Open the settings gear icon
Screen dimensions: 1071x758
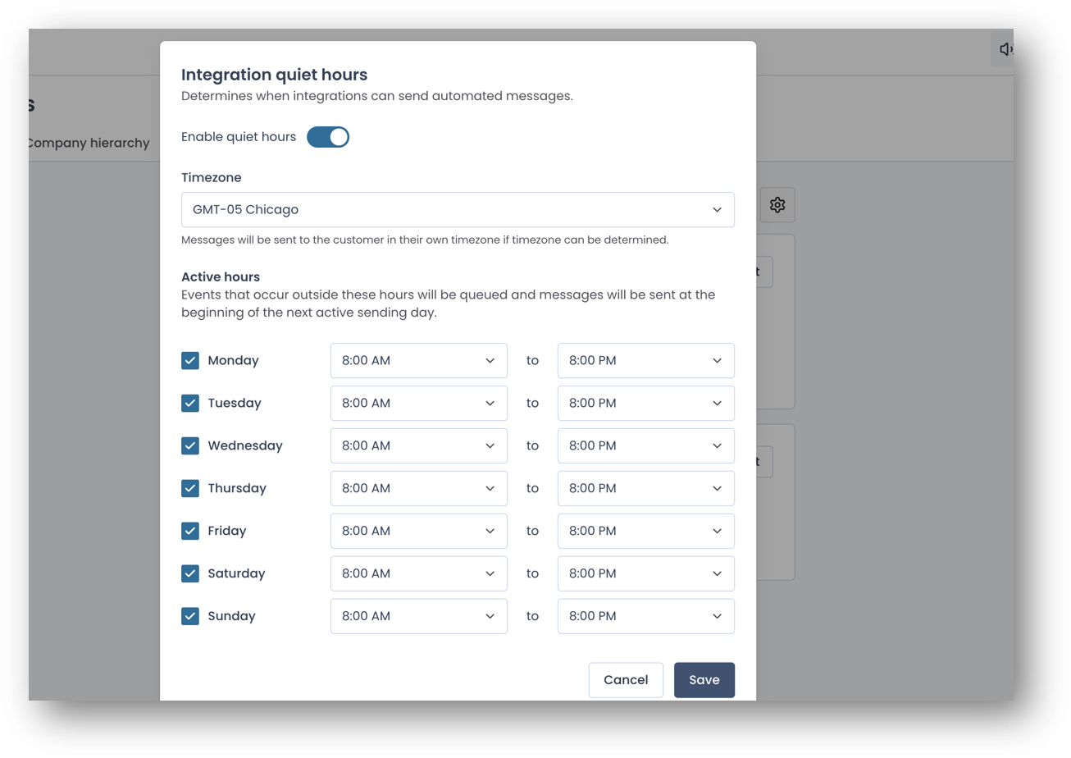click(x=777, y=204)
